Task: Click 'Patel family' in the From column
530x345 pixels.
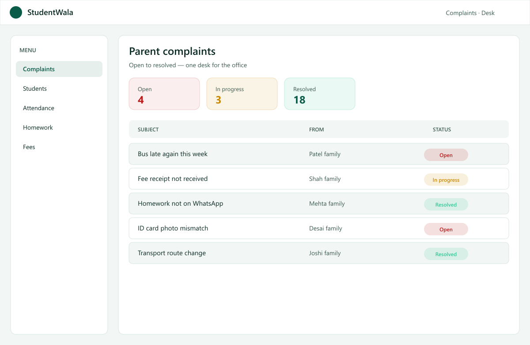Action: pyautogui.click(x=325, y=154)
